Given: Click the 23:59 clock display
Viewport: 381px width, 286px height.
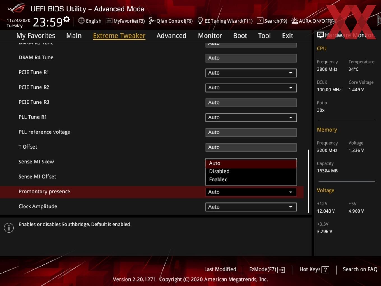Looking at the screenshot, I should click(47, 22).
